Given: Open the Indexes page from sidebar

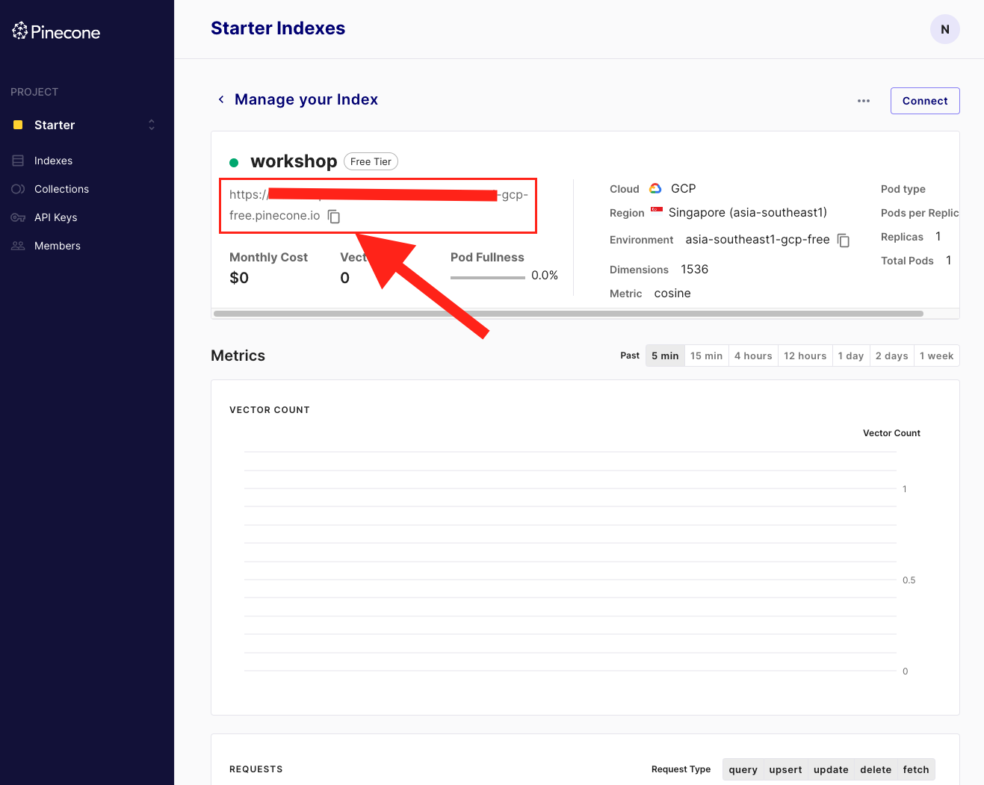Looking at the screenshot, I should (53, 161).
